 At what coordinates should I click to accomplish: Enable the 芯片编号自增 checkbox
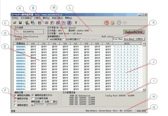click(x=33, y=98)
